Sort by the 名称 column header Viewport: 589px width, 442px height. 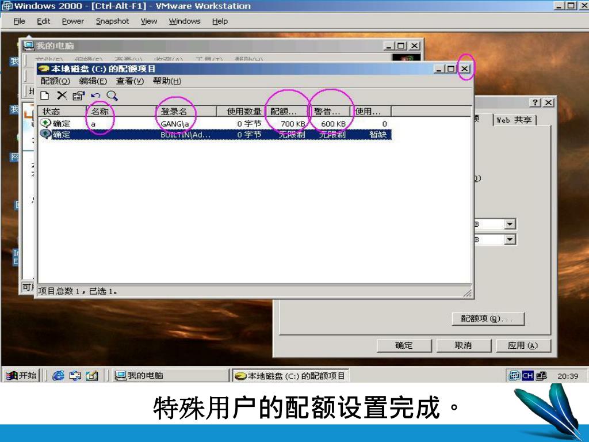click(121, 111)
